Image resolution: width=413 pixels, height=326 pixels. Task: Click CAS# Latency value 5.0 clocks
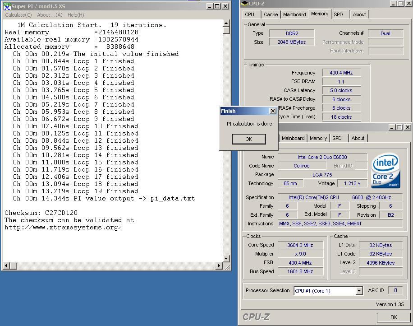click(x=341, y=90)
